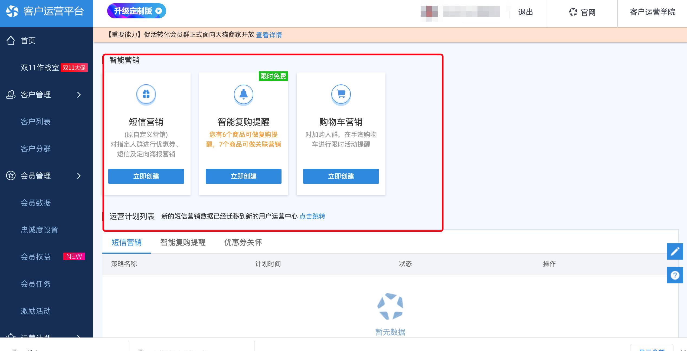The image size is (687, 351).
Task: Open the floating pencil edit icon
Action: [x=675, y=251]
